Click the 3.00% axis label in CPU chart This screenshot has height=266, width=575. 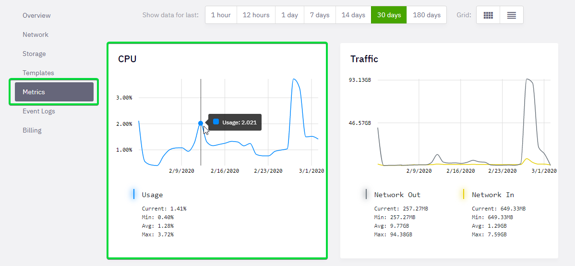coord(123,98)
